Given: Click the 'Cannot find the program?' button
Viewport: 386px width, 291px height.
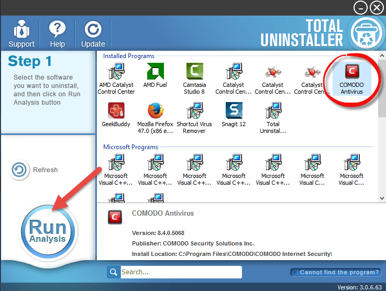Looking at the screenshot, I should click(336, 272).
